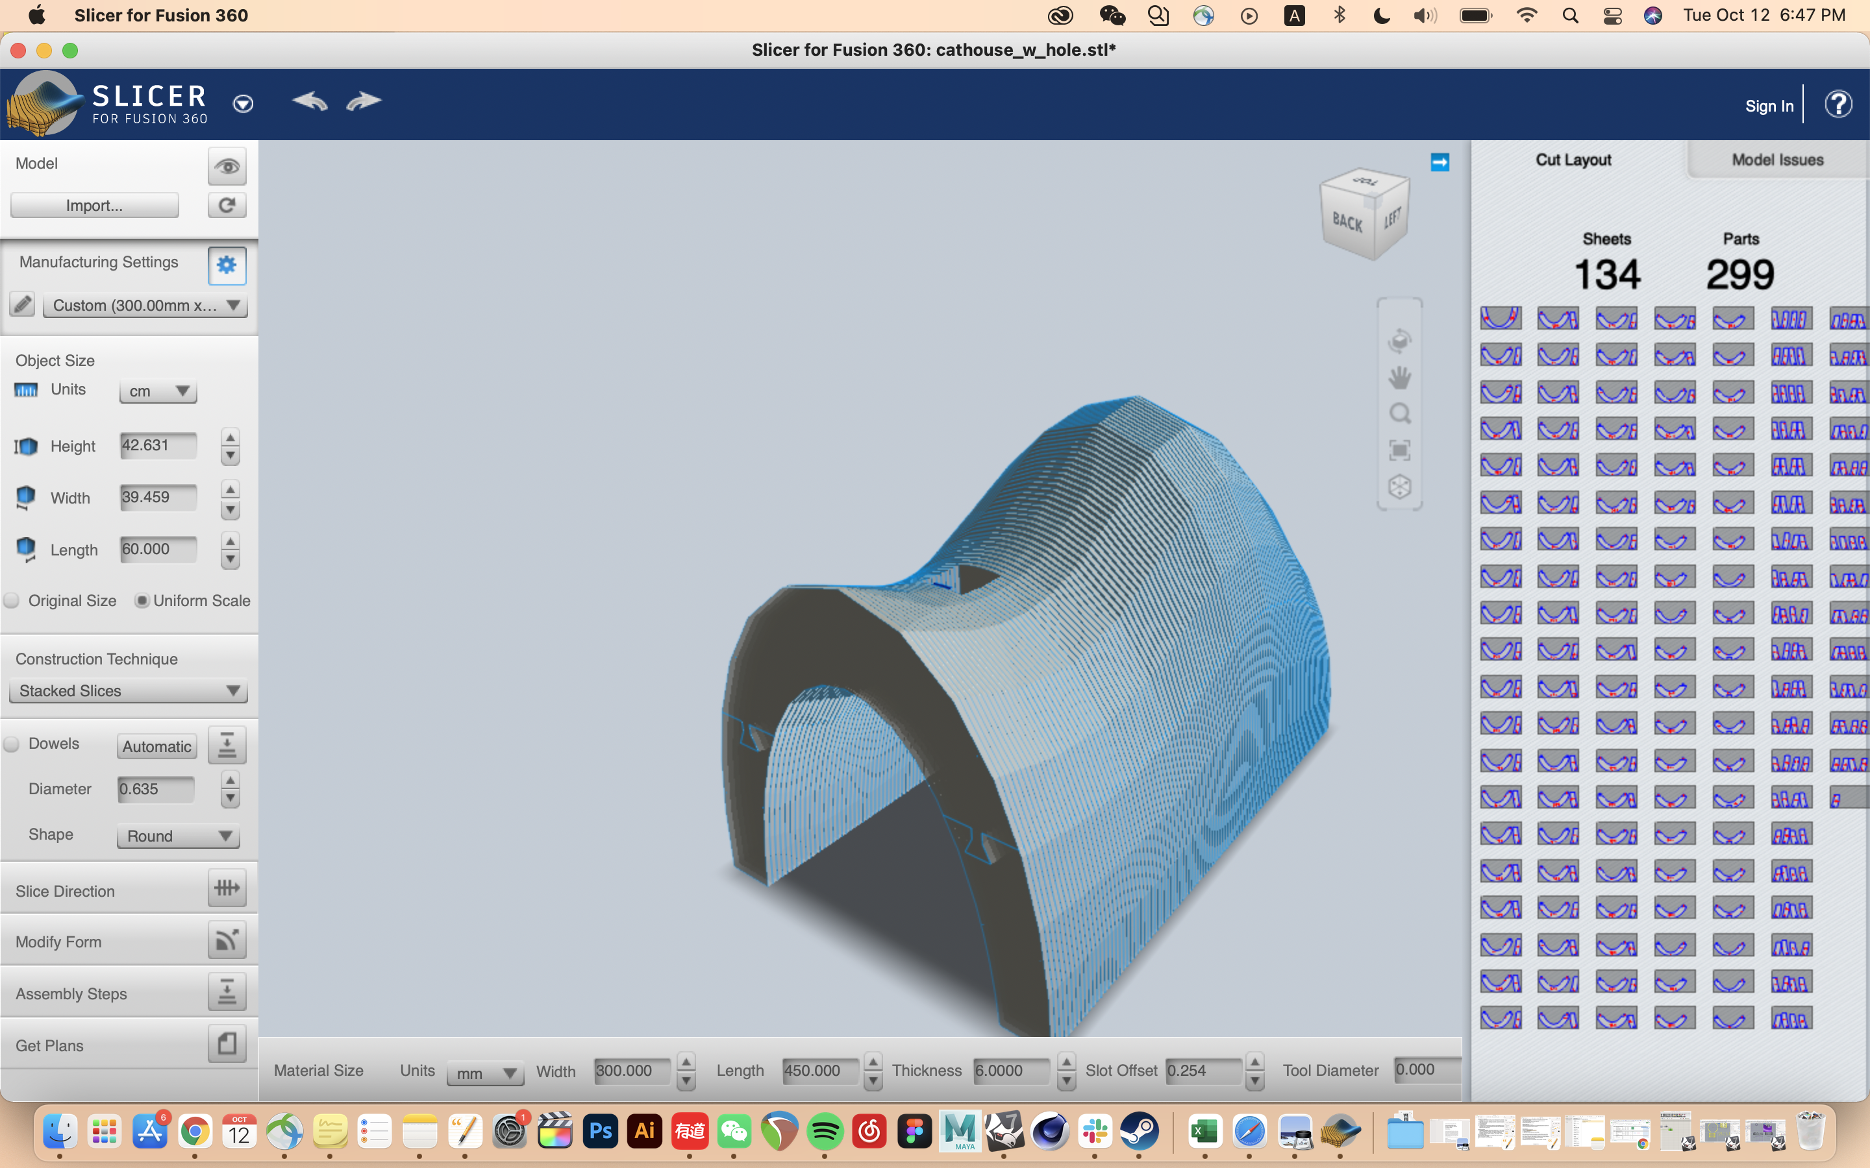Click the Import button in the Model panel

[x=94, y=204]
